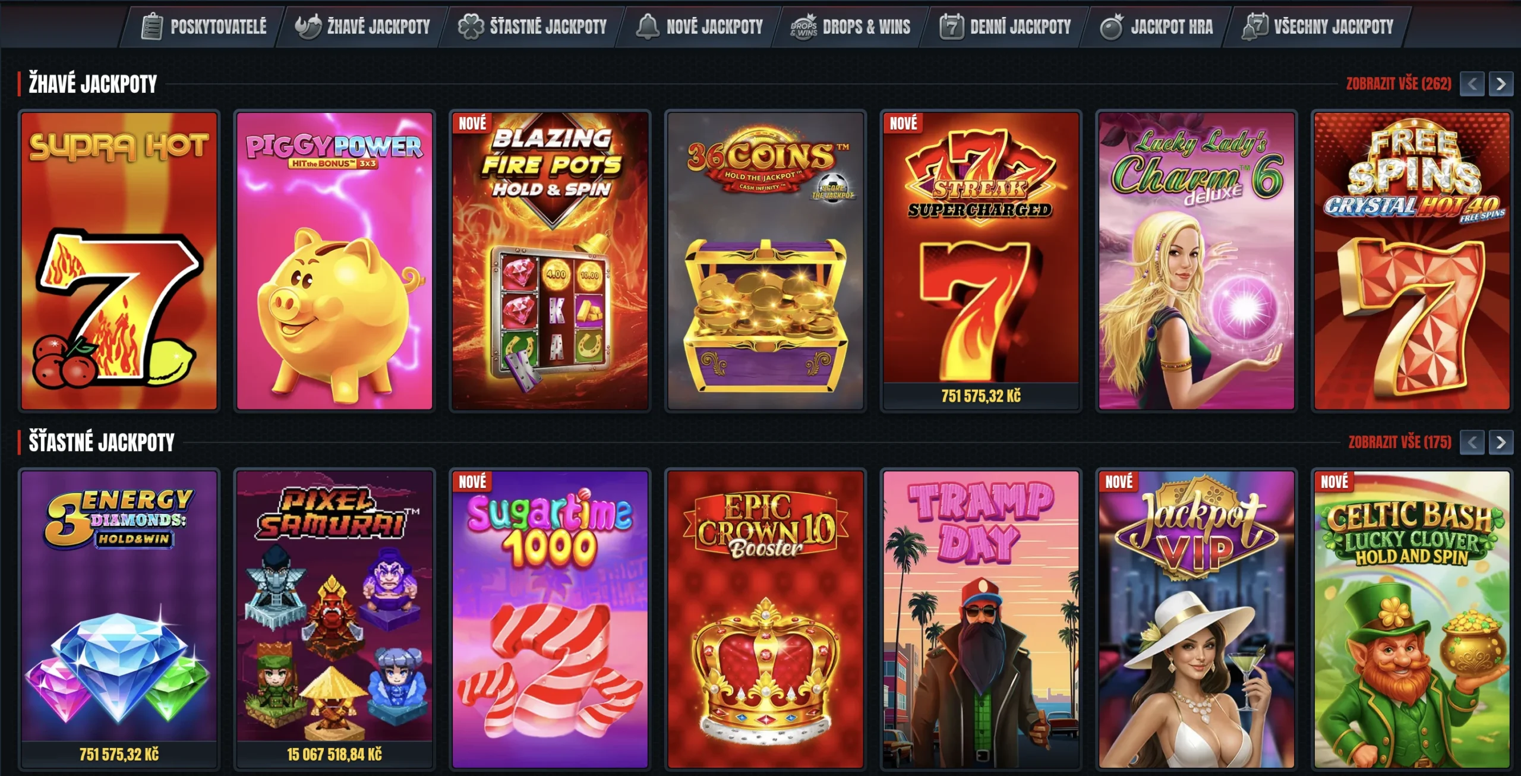The width and height of the screenshot is (1521, 776).
Task: Open Zobrazit vše (262) link
Action: tap(1399, 84)
